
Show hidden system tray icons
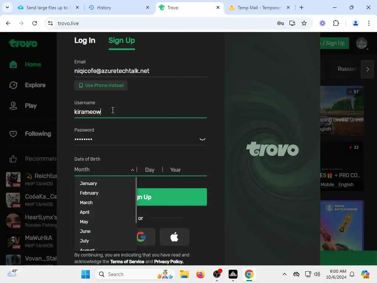coord(285,274)
